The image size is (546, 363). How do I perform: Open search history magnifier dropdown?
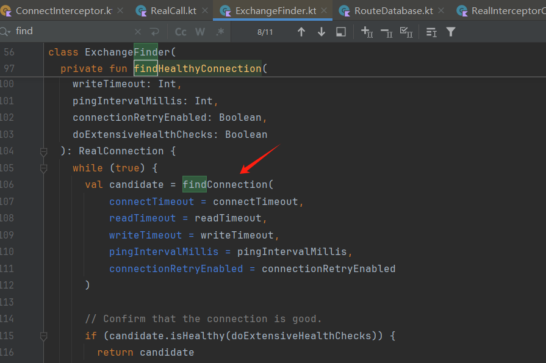[x=5, y=32]
